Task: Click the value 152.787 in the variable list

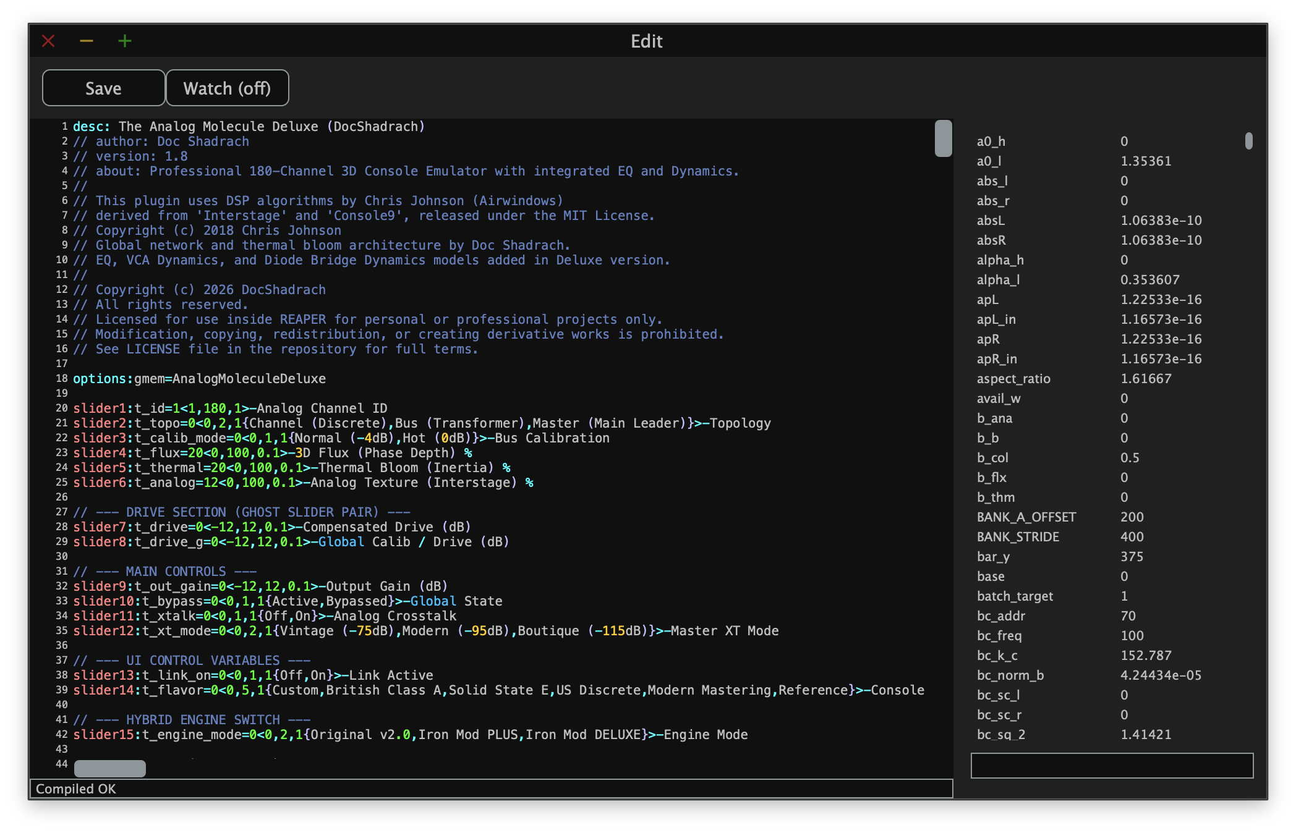Action: coord(1146,656)
